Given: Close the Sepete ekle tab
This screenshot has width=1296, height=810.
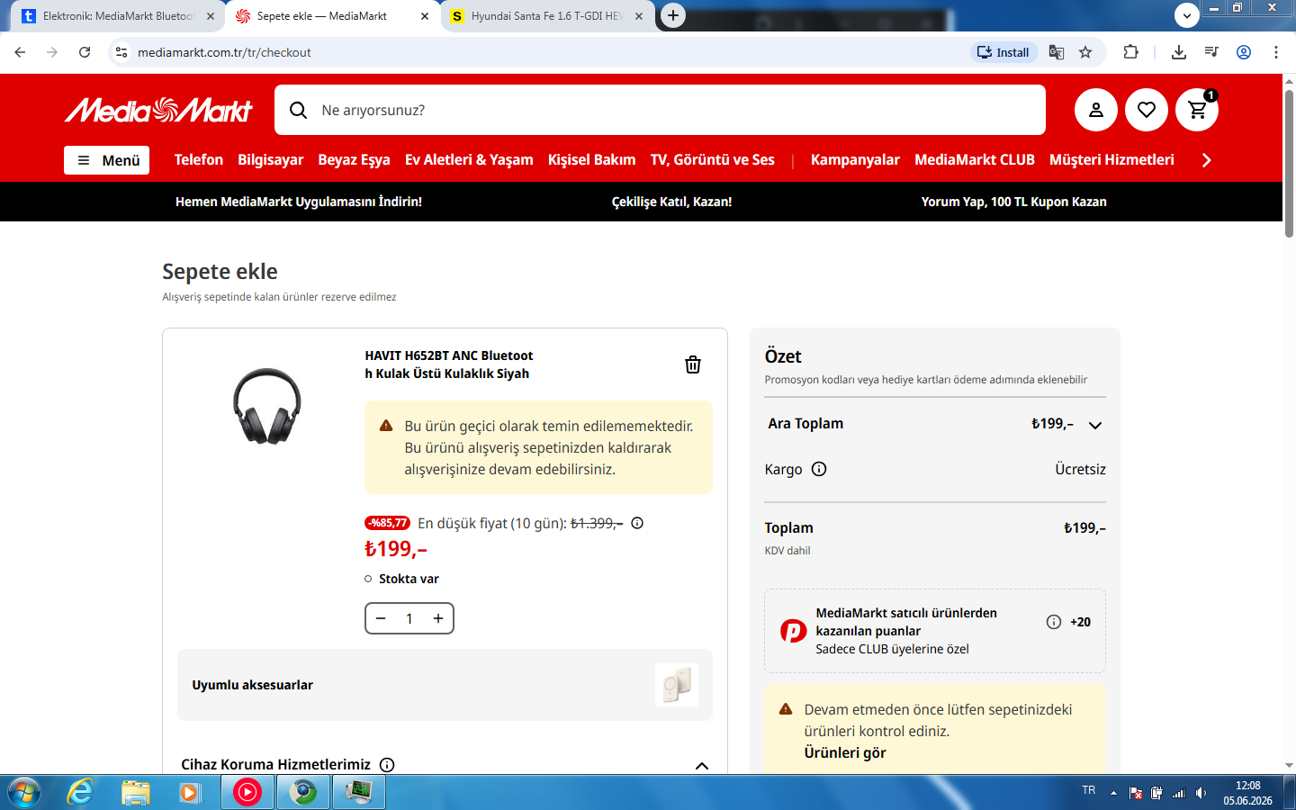Looking at the screenshot, I should click(x=425, y=16).
